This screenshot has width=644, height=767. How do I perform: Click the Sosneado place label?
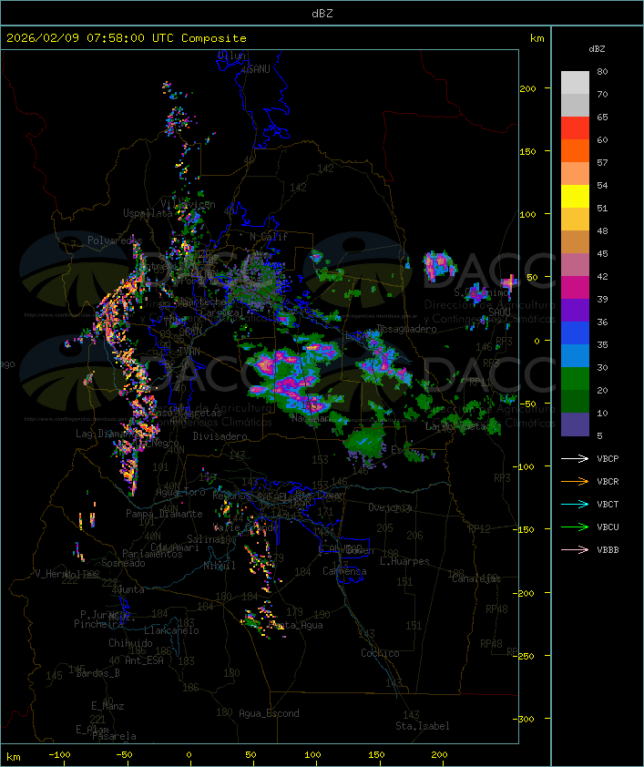[x=123, y=563]
